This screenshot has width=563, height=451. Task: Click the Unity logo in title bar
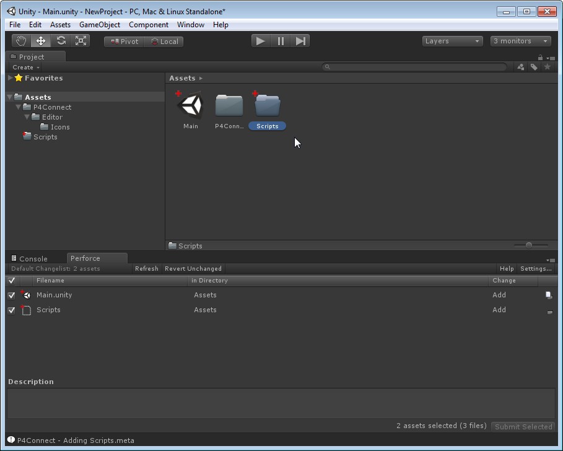pyautogui.click(x=11, y=11)
